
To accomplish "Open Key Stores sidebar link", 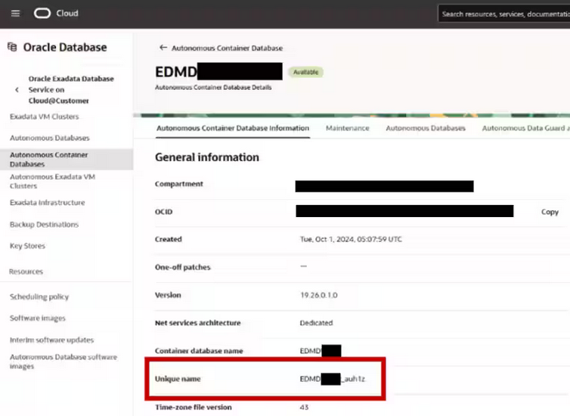I will 28,246.
